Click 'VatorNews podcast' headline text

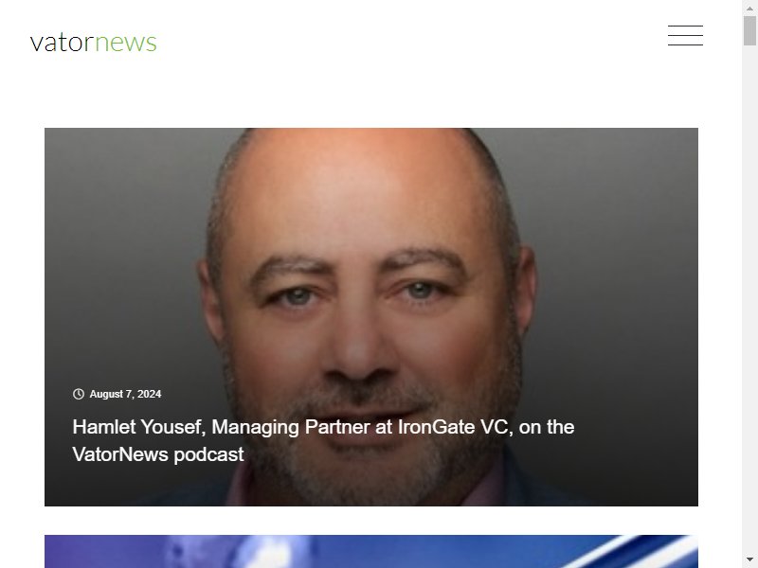158,454
